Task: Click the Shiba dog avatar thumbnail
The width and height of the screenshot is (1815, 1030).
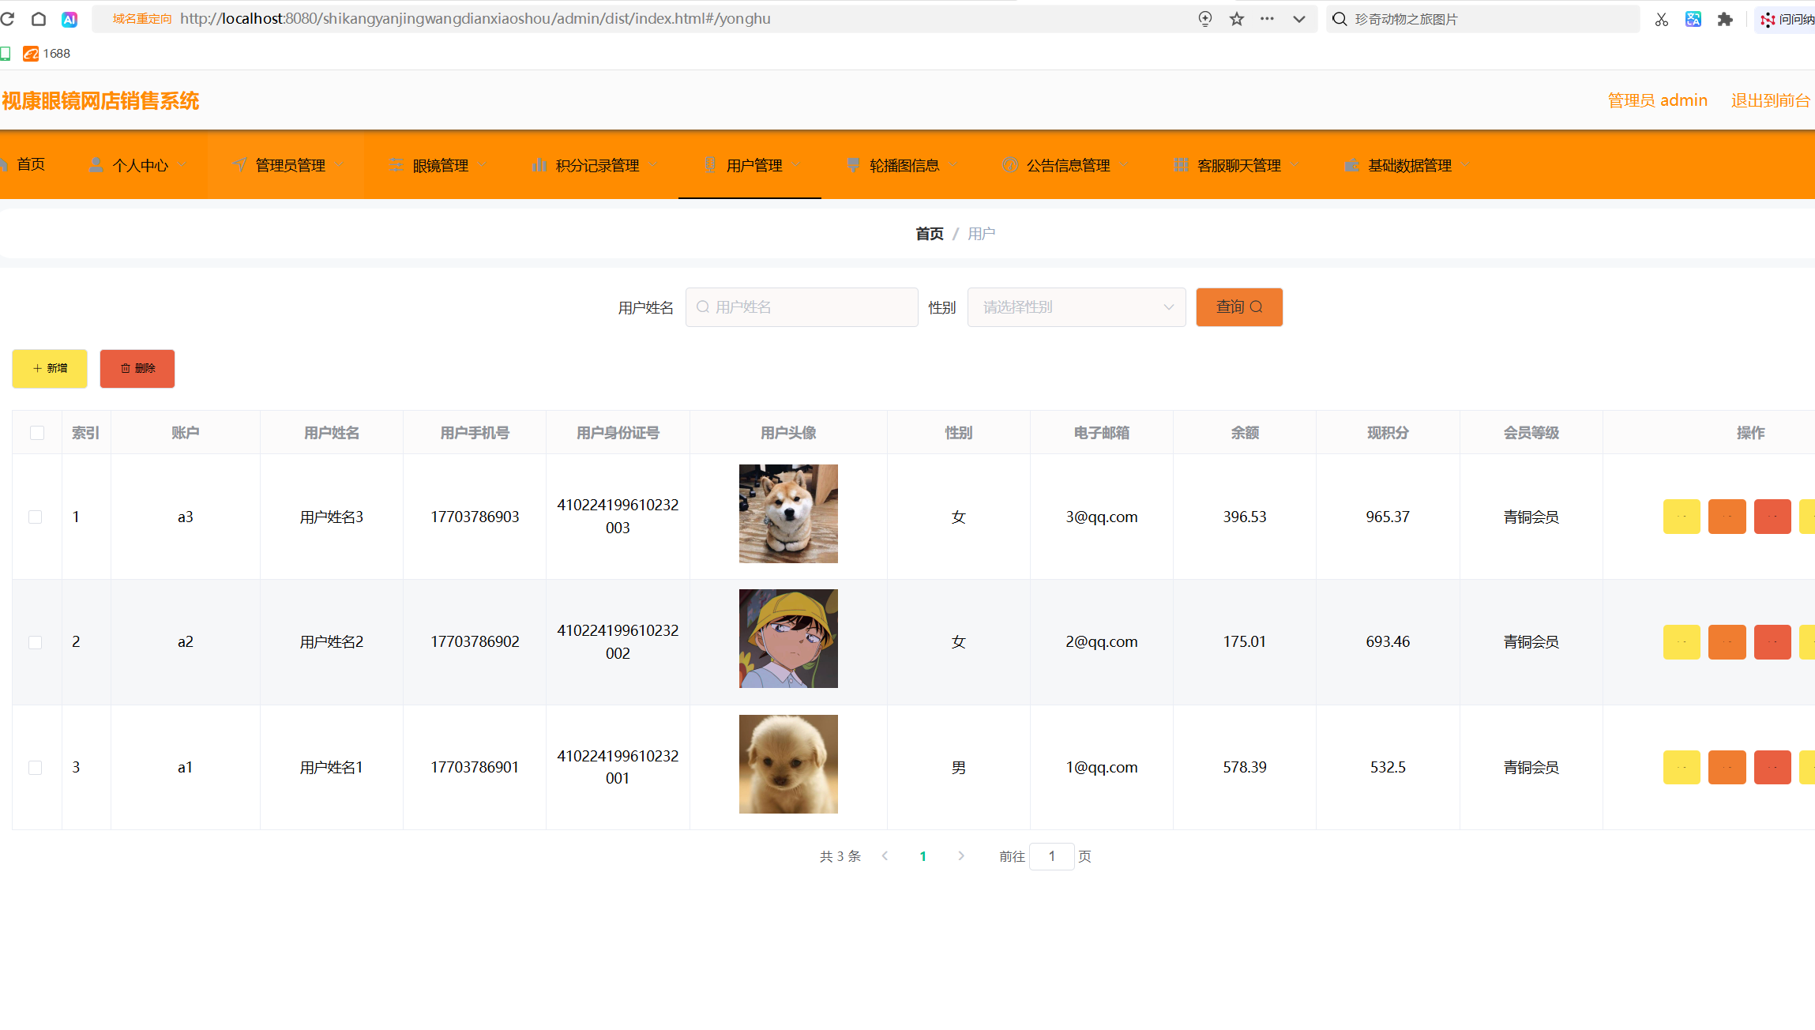Action: pyautogui.click(x=787, y=513)
